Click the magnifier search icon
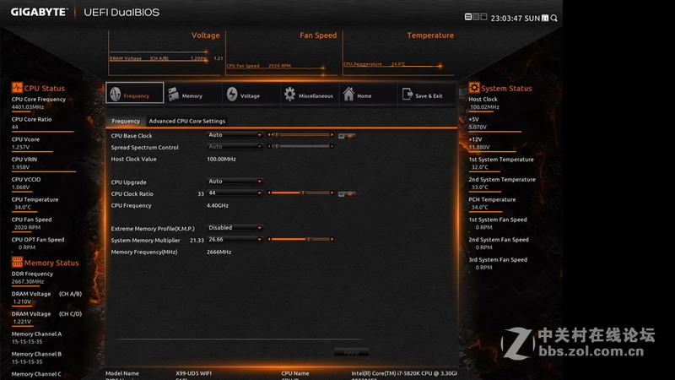The image size is (675, 380). coord(554,18)
